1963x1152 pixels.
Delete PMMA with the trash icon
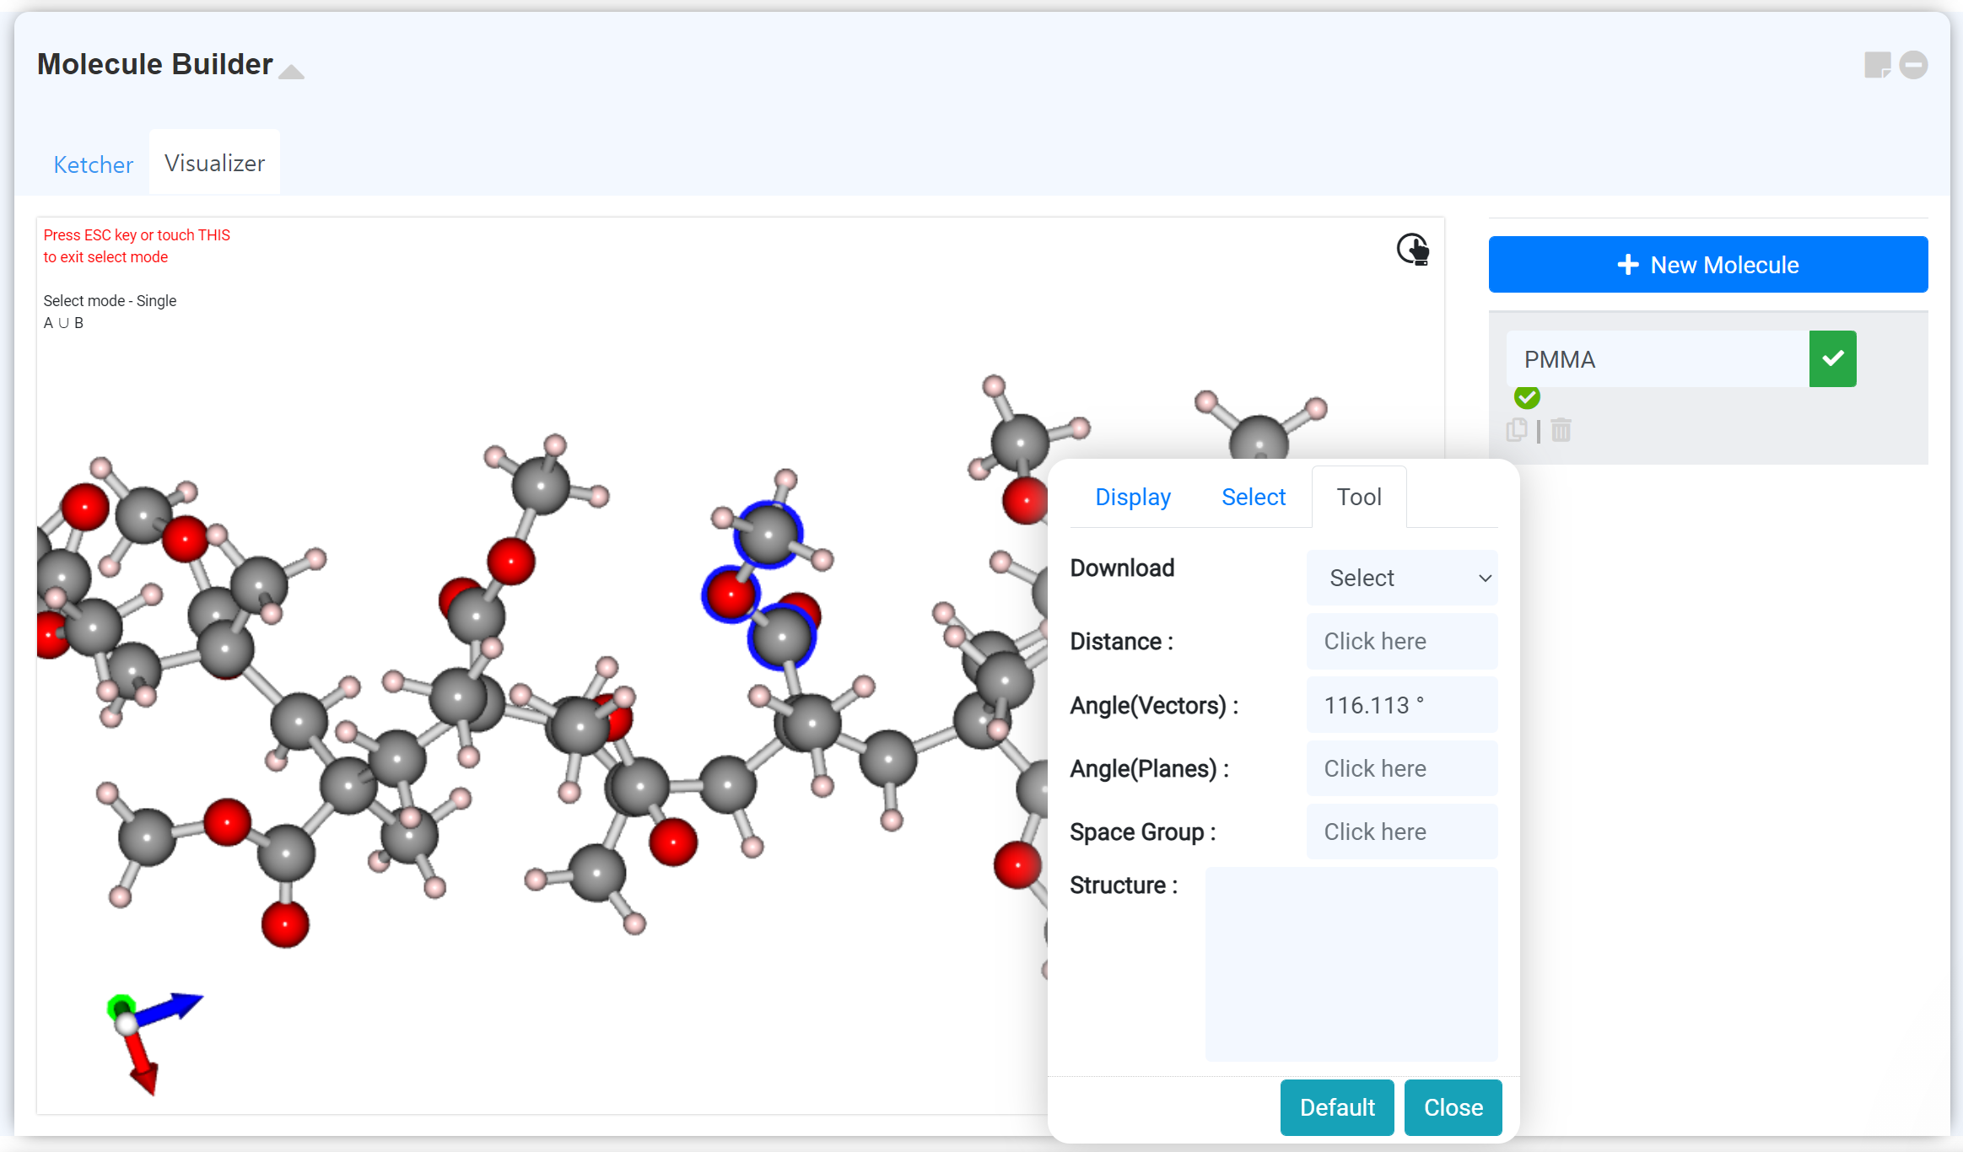coord(1561,430)
